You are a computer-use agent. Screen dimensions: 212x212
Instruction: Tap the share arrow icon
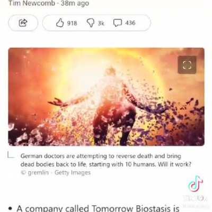(x=23, y=23)
